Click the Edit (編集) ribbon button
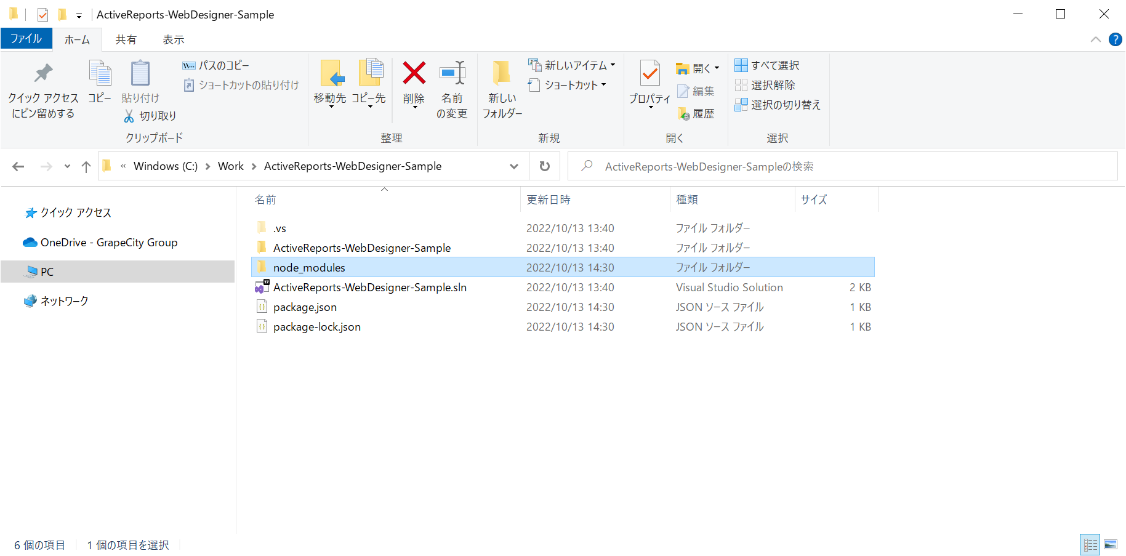The image size is (1126, 556). coord(696,91)
